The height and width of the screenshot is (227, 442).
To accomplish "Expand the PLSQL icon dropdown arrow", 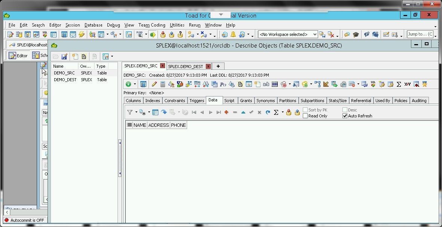I will [146, 34].
